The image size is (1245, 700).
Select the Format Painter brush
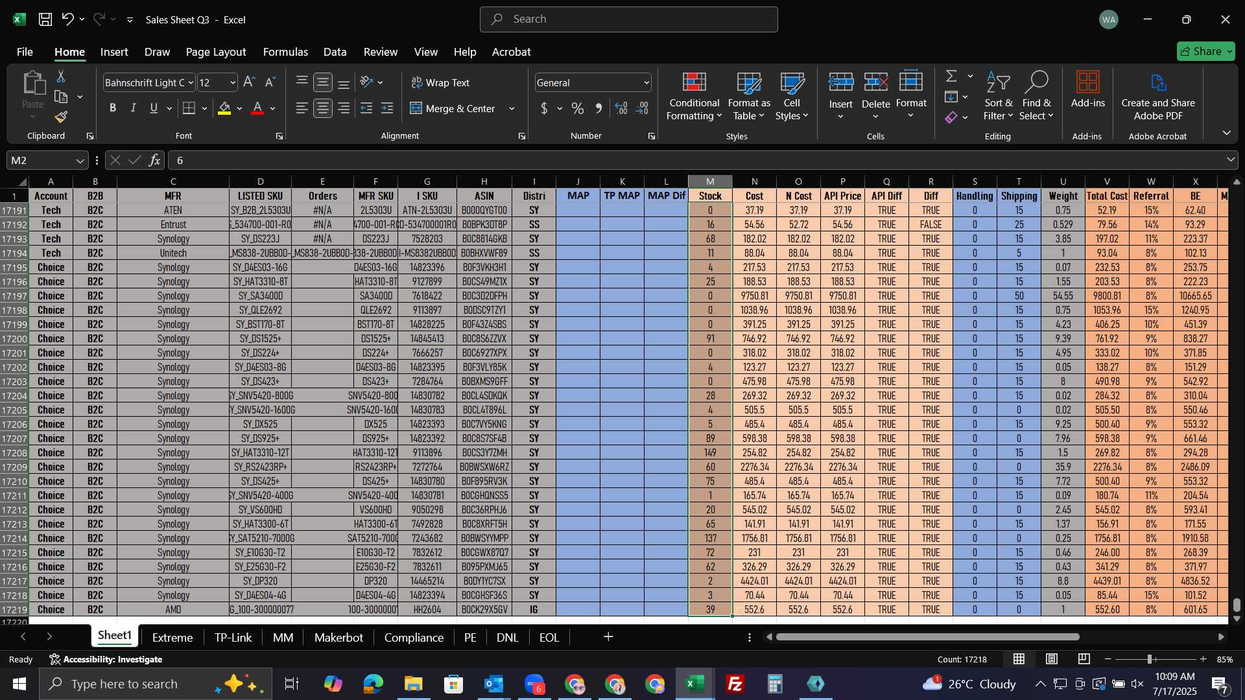pyautogui.click(x=61, y=117)
